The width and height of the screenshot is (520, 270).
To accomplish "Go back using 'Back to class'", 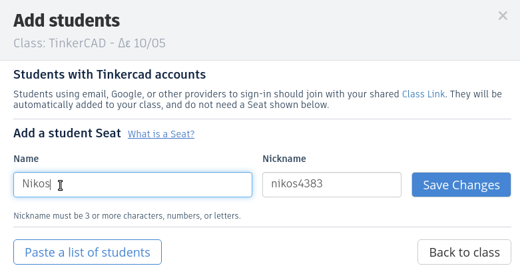I will pyautogui.click(x=464, y=253).
